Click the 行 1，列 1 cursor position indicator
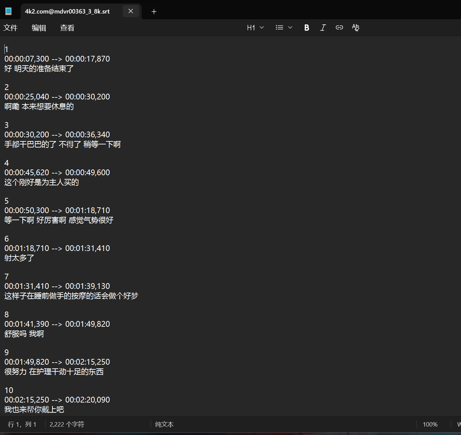The width and height of the screenshot is (461, 435). [22, 424]
